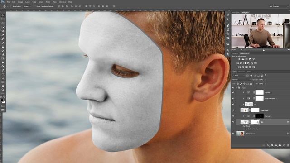Click the Add layer style fx icon

point(268,145)
